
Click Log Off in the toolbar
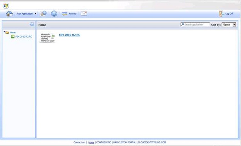tap(226, 13)
